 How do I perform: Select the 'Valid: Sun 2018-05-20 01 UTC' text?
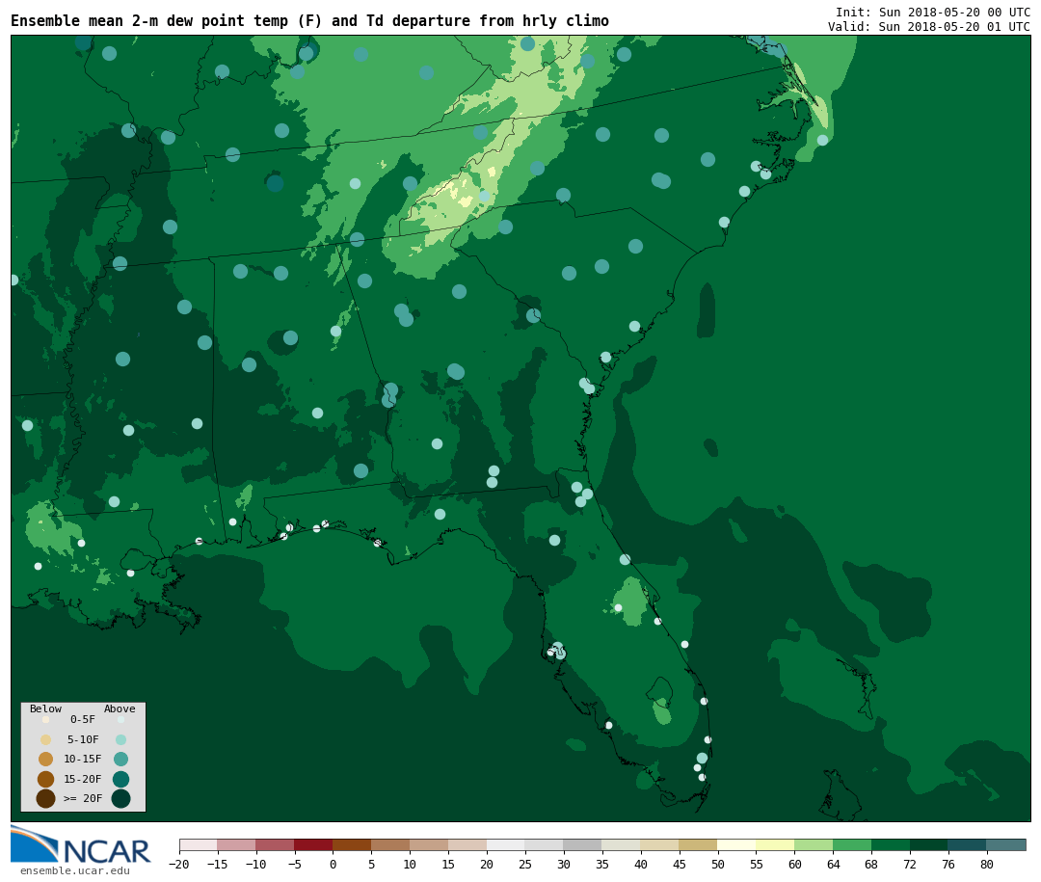tap(929, 27)
